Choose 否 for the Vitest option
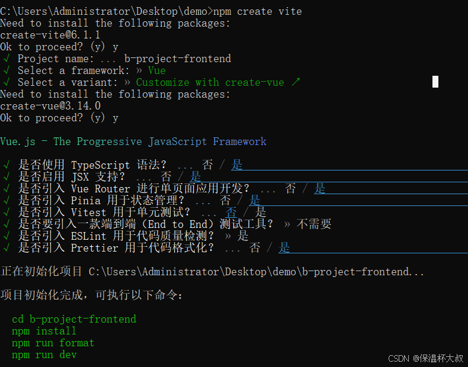The height and width of the screenshot is (367, 468). [x=231, y=213]
